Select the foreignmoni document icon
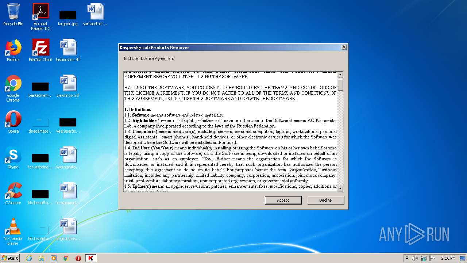Viewport: 467px width, 263px height. (x=68, y=194)
